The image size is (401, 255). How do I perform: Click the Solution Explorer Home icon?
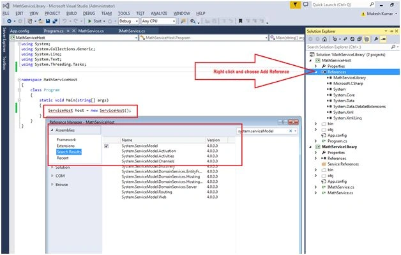pos(324,39)
